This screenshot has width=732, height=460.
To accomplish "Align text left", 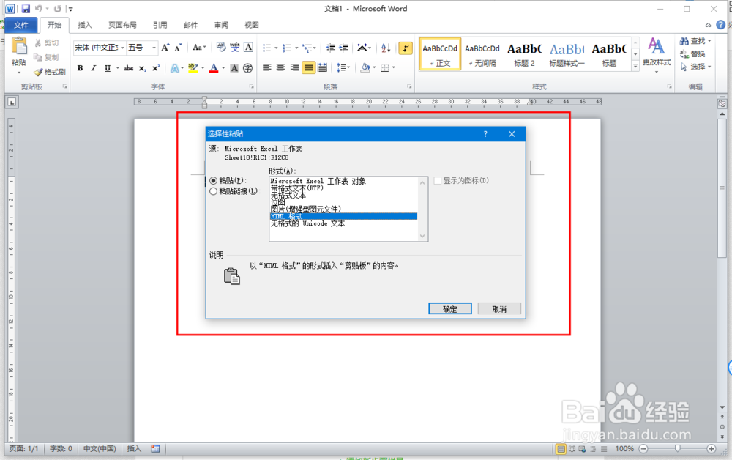I will 267,67.
